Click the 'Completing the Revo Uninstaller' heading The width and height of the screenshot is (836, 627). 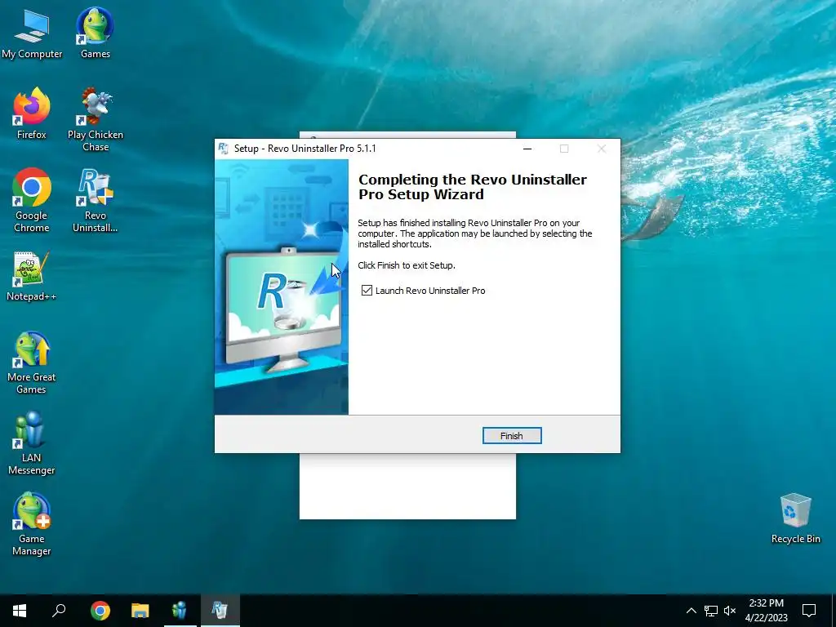(473, 187)
